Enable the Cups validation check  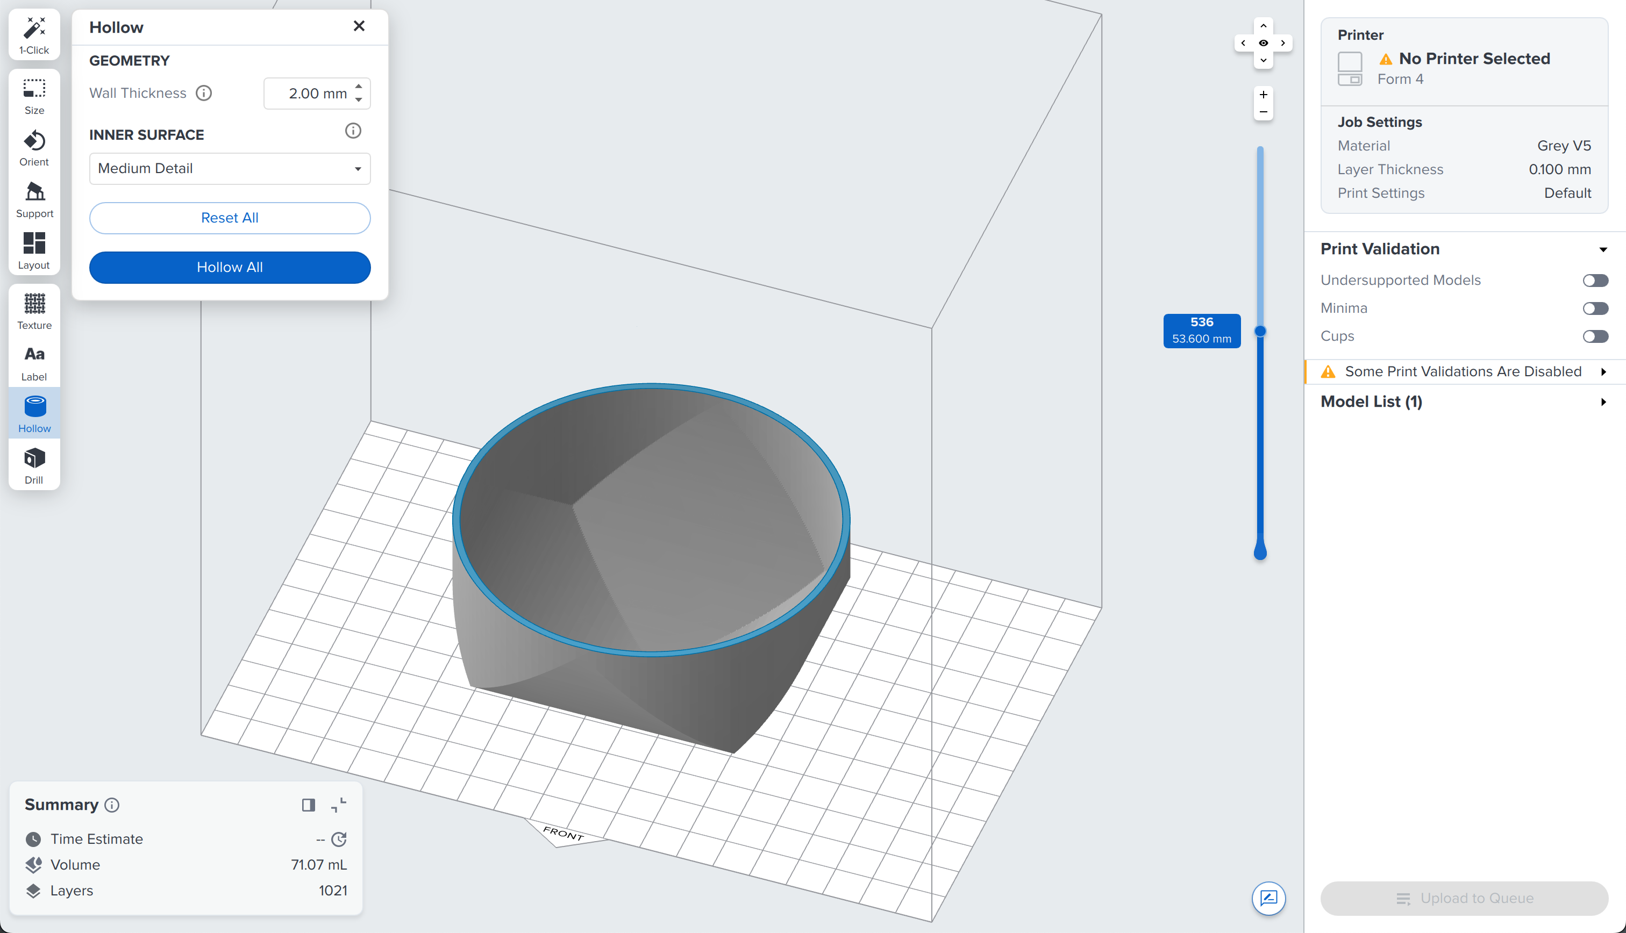(x=1595, y=336)
